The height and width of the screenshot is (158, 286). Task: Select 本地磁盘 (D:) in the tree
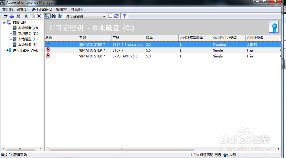28,33
